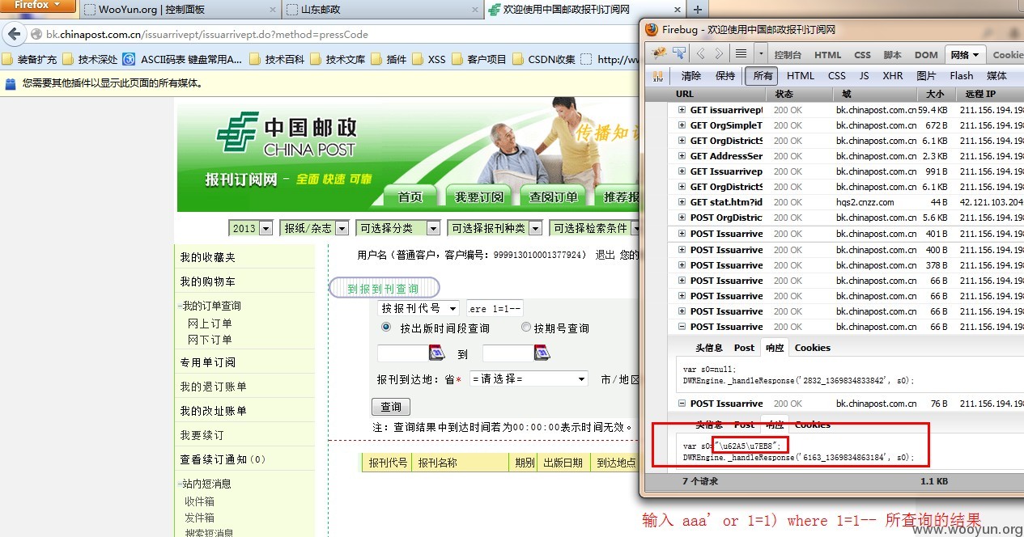1024x537 pixels.
Task: Click the start date input field
Action: click(x=402, y=353)
